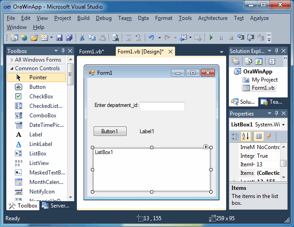Click the Open File folder icon
Viewport: 294px width, 227px height.
coord(34,38)
